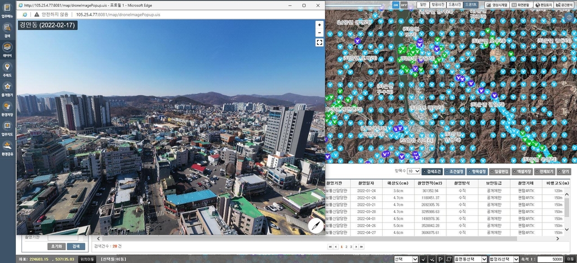Click the 엑셀저장 Excel save button

tap(522, 171)
